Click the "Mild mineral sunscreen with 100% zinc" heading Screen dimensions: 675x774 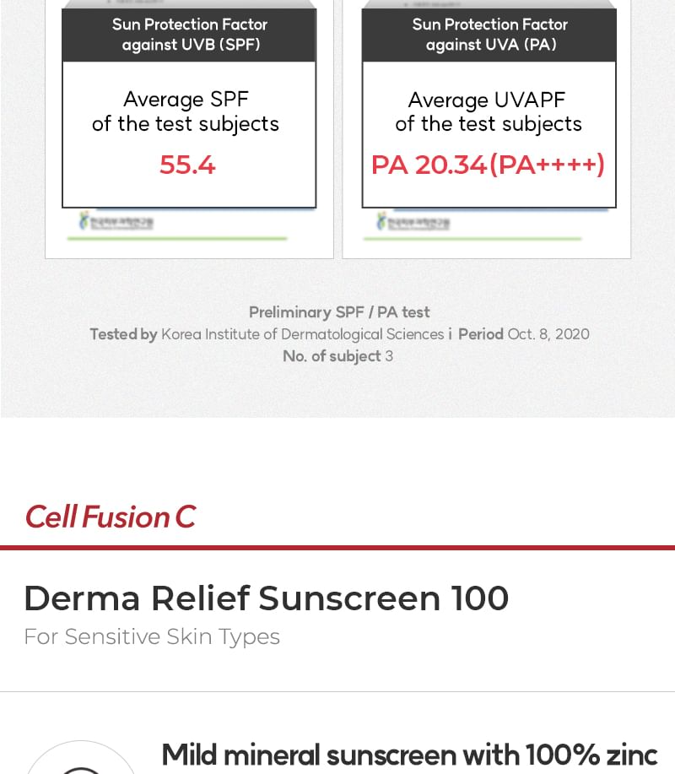click(x=409, y=754)
